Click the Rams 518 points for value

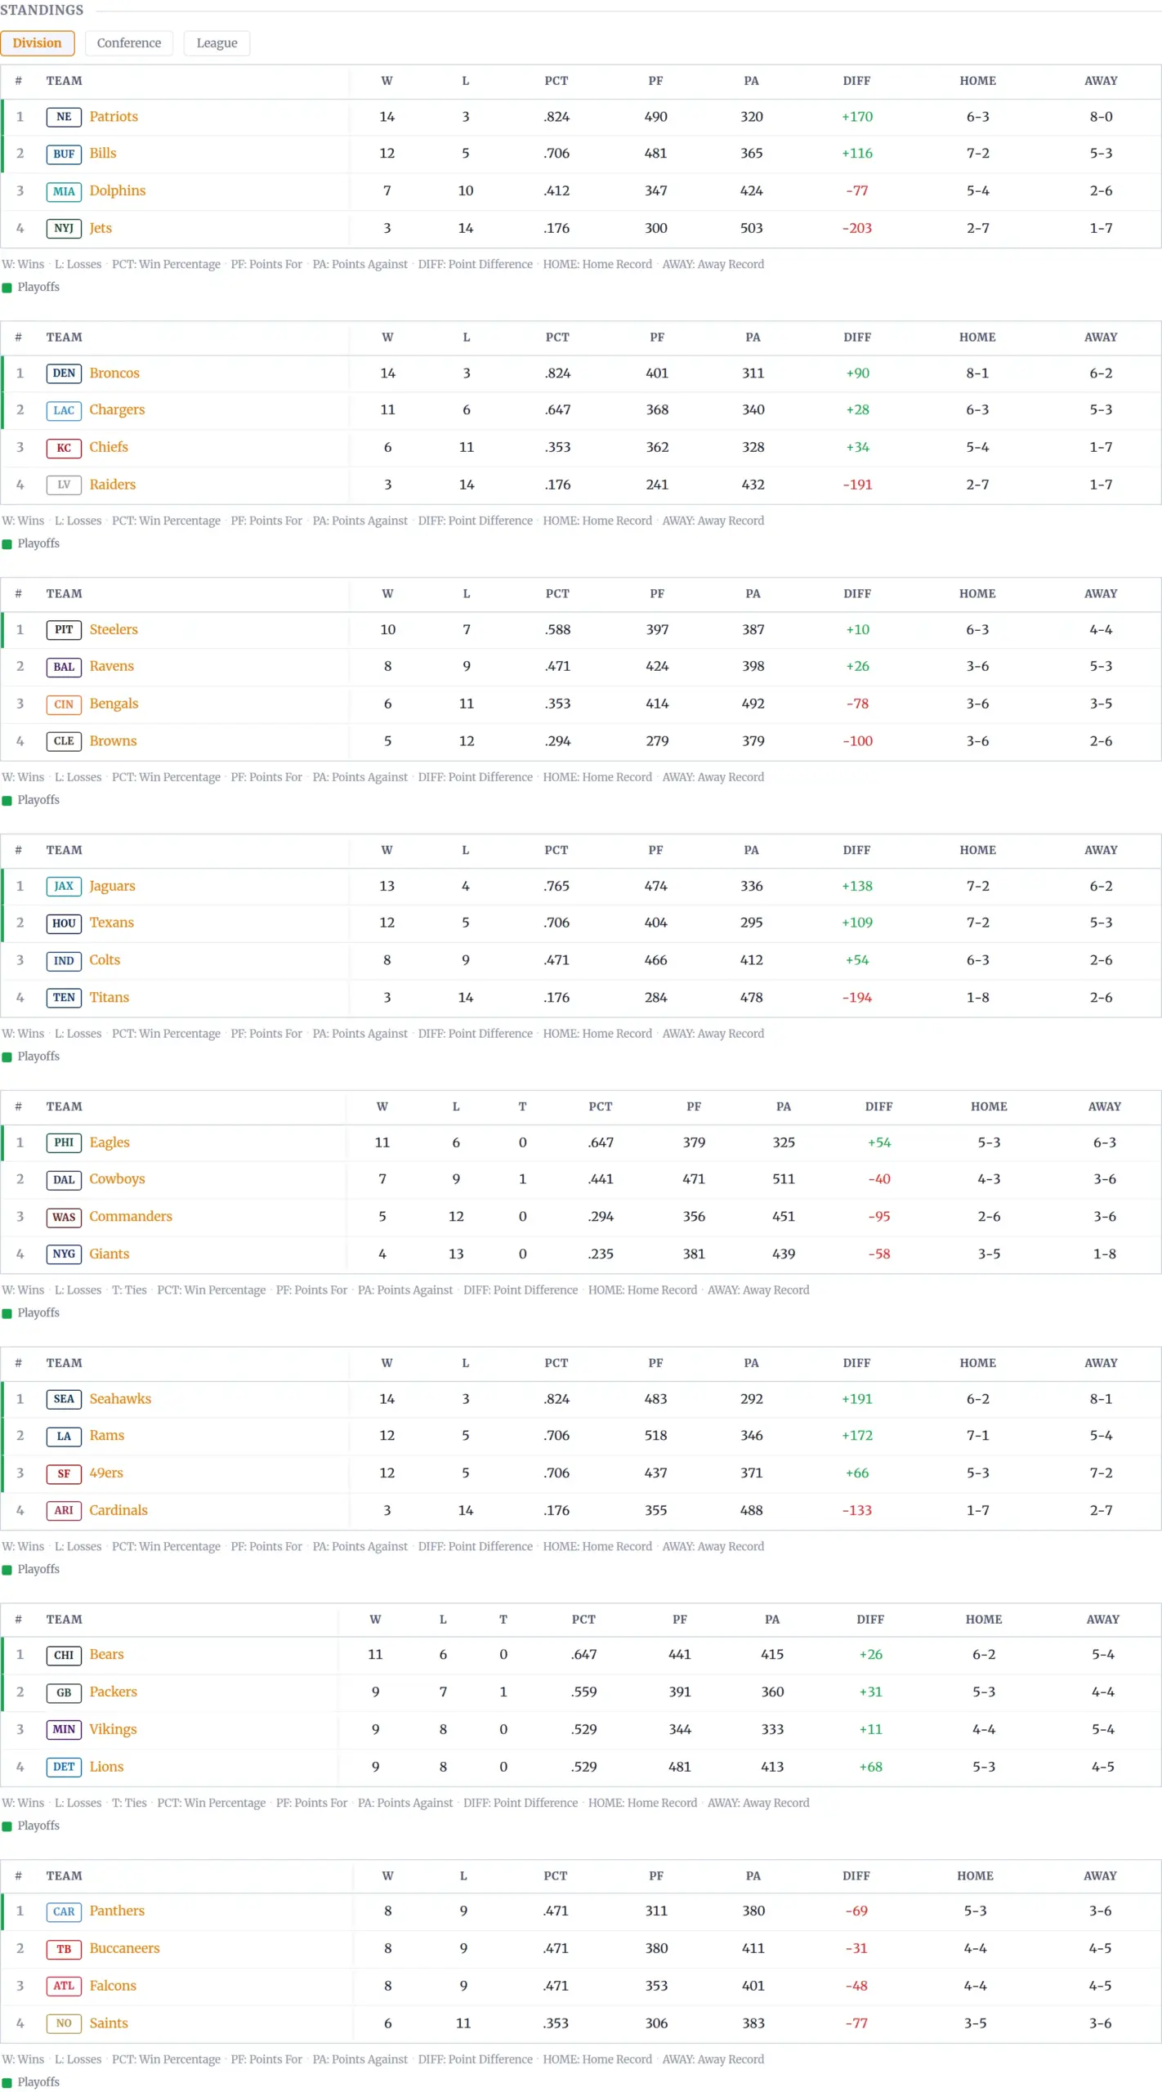point(655,1436)
